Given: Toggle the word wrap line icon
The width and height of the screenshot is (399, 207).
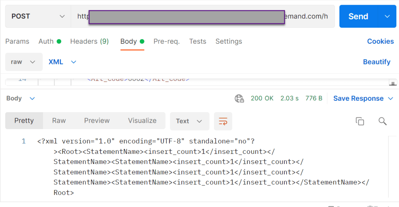Looking at the screenshot, I should pos(223,121).
